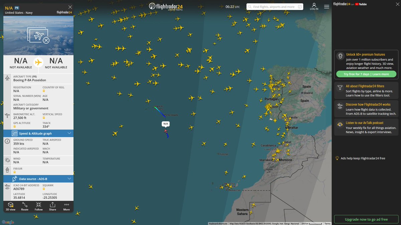Collapse the Speed & Altitude graph section
The height and width of the screenshot is (225, 401).
(70, 133)
